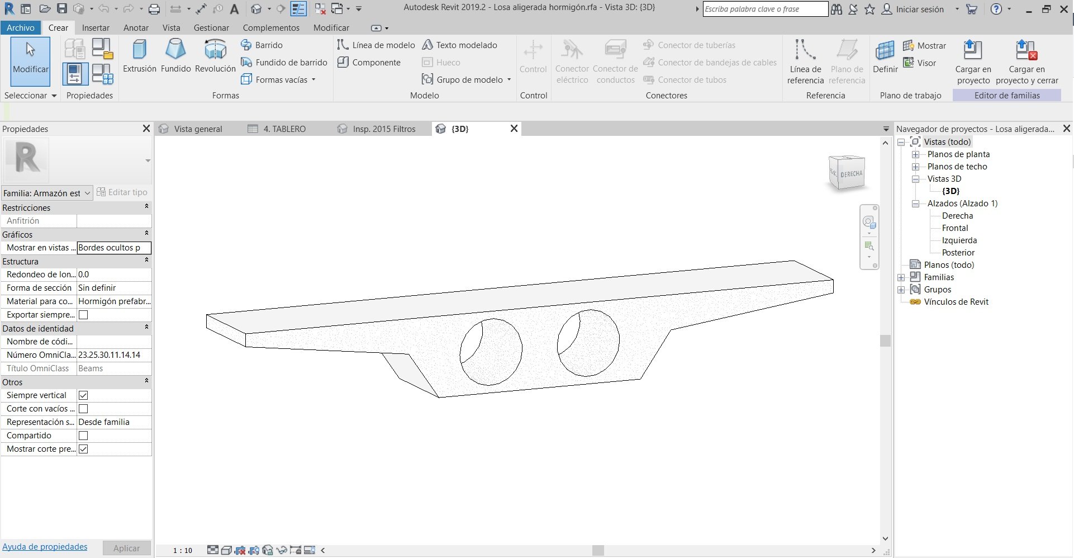Screen dimensions: 1074x558
Task: Click the Save icon in quick access toolbar
Action: pos(62,9)
